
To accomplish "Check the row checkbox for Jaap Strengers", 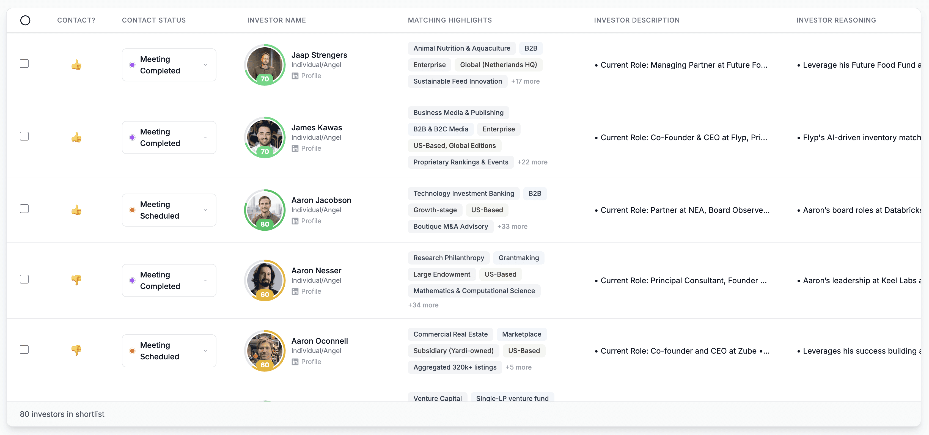I will (24, 64).
